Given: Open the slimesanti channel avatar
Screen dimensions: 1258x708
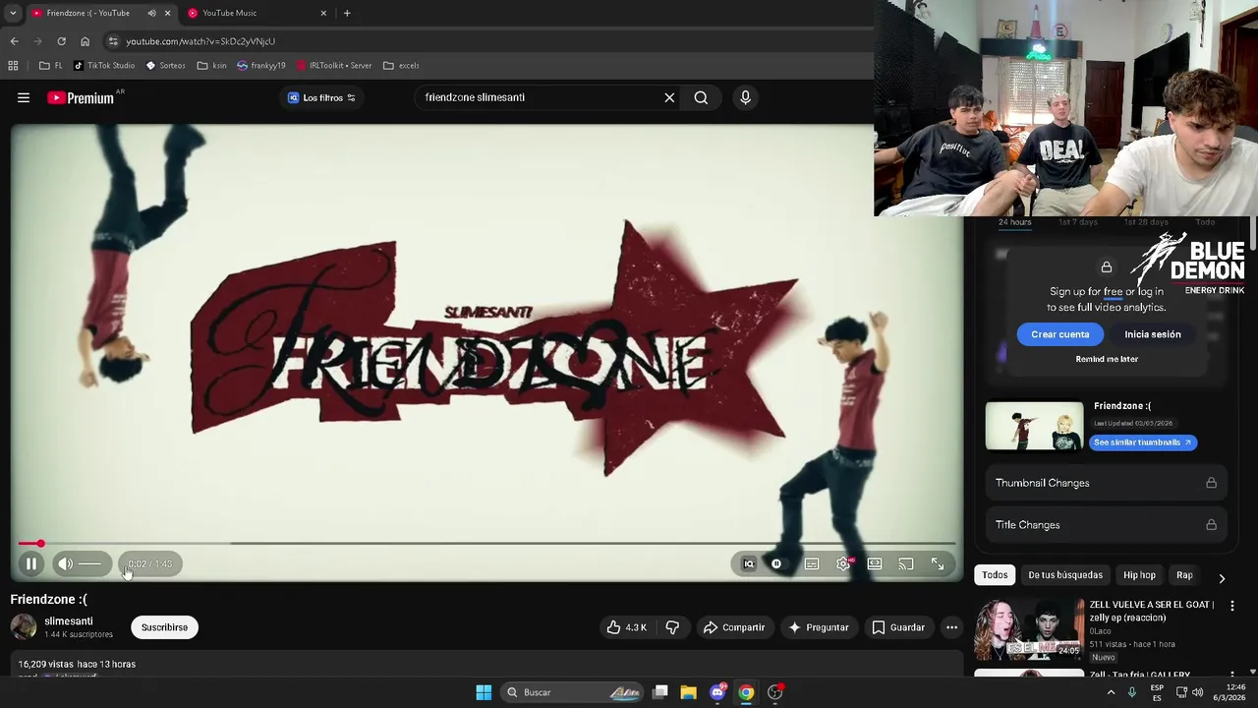Looking at the screenshot, I should [x=24, y=627].
